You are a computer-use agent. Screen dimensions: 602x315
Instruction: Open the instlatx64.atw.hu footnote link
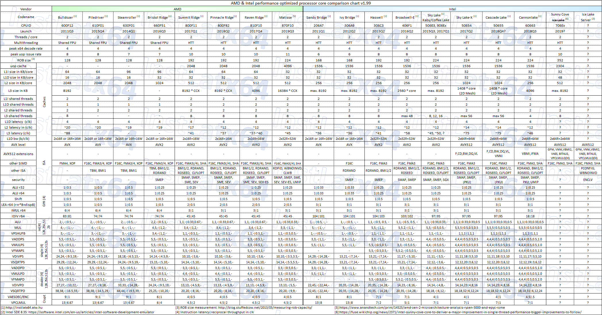[24, 308]
